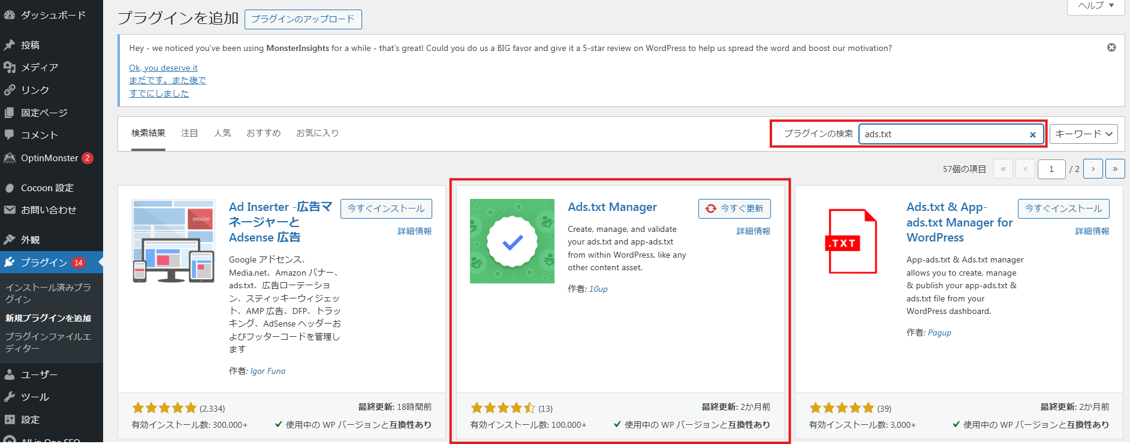Install Ads.txt & App-ads.txt Manager now
This screenshot has height=444, width=1130.
pos(1063,209)
